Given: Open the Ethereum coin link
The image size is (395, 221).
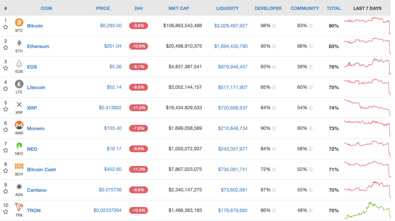Looking at the screenshot, I should pos(38,46).
